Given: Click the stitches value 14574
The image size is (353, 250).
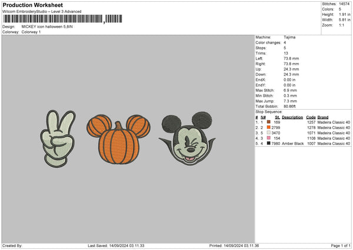Looking at the screenshot, I should 344,4.
